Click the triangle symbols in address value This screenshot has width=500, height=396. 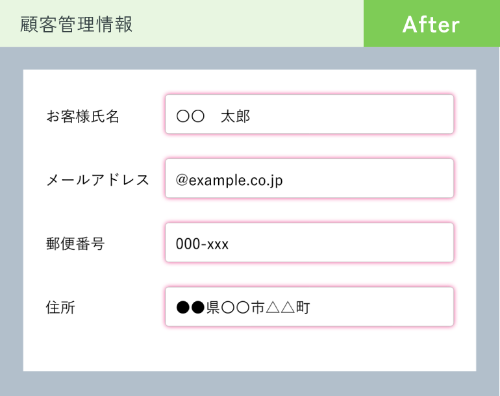coord(280,308)
